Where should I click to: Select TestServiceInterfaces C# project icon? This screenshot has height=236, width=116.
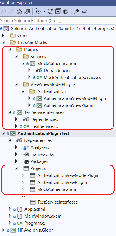point(19,112)
